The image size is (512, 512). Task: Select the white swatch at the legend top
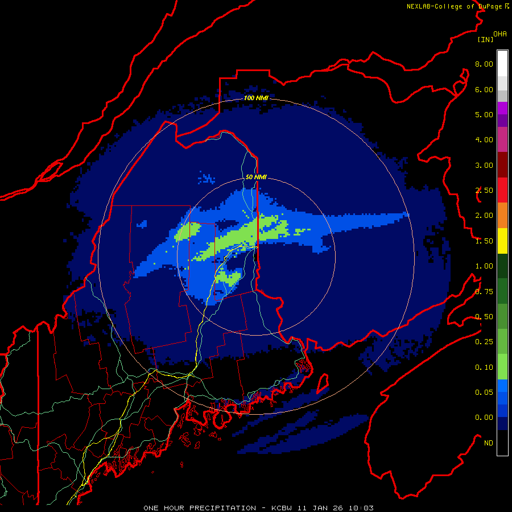point(502,64)
